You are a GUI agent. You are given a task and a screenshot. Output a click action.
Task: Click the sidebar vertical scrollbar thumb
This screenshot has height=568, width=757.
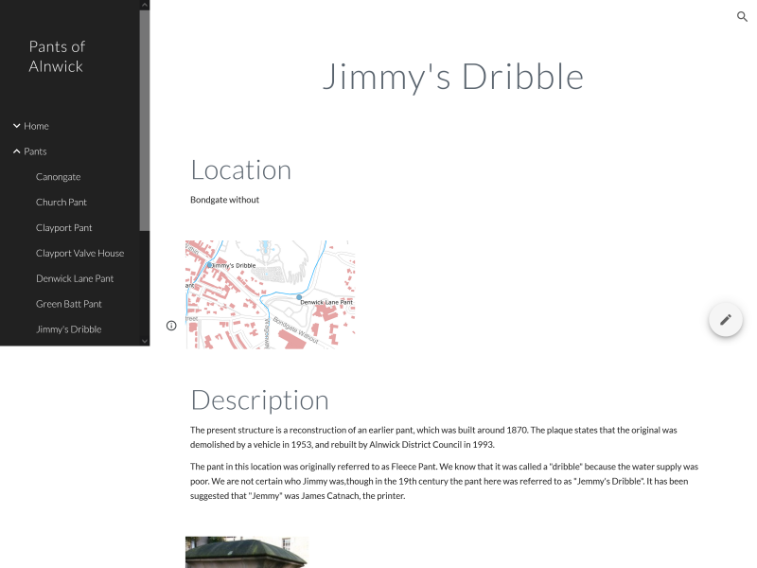click(x=145, y=118)
